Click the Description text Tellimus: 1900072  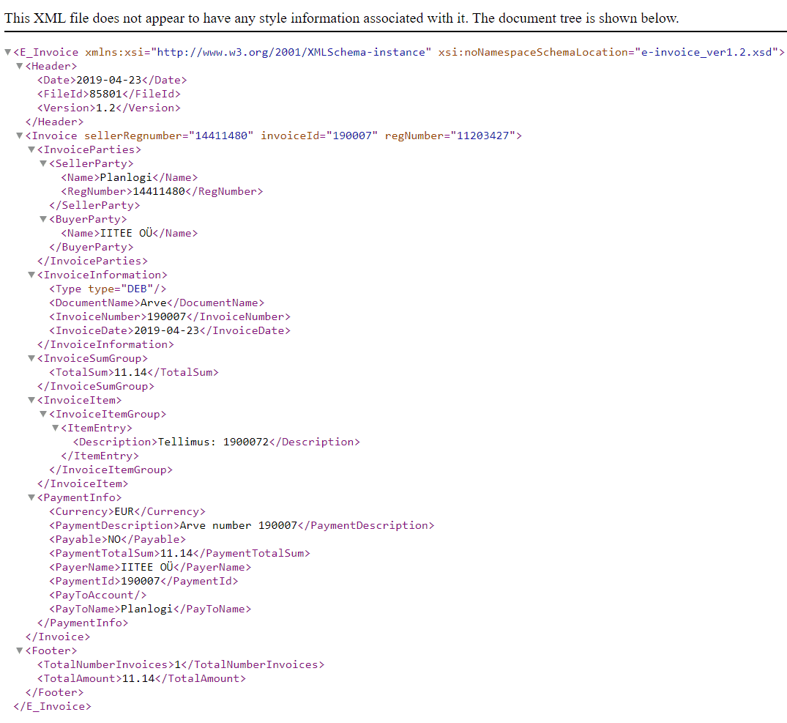click(x=213, y=442)
